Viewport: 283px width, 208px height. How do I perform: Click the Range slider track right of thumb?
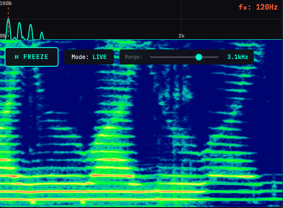210,57
